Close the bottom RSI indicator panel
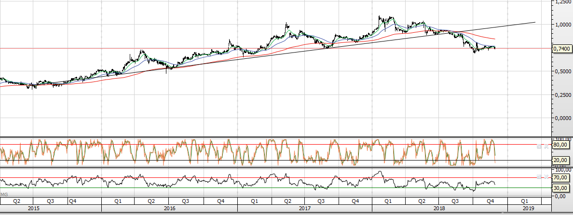573x215 pixels. (546, 177)
